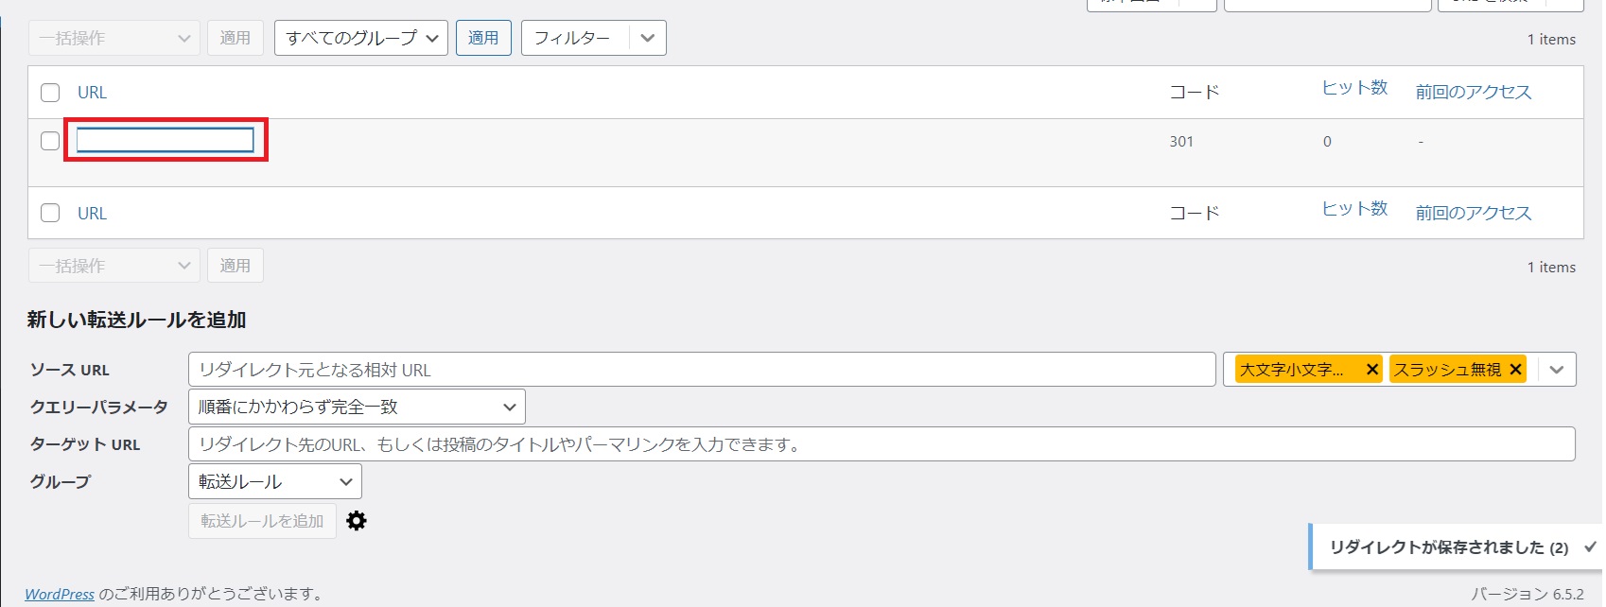Screen dimensions: 1606x607
Task: Click the コード column header label
Action: (x=1195, y=93)
